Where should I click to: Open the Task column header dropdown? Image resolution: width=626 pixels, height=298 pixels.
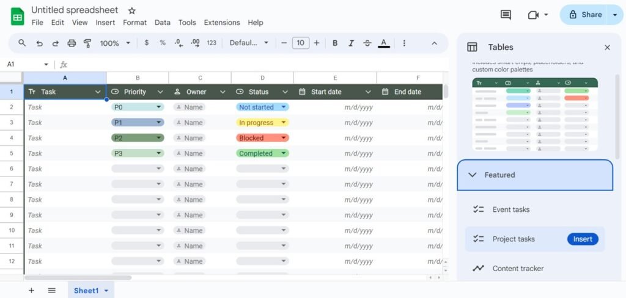coord(98,92)
